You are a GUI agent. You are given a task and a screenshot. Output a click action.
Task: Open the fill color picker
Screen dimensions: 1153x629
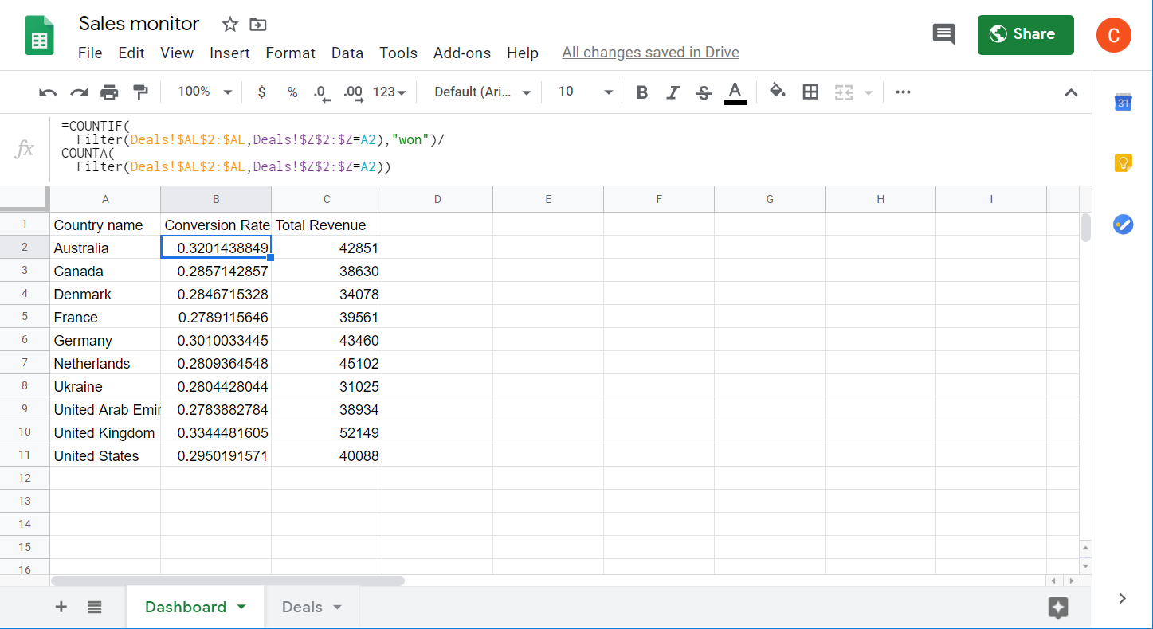[778, 92]
